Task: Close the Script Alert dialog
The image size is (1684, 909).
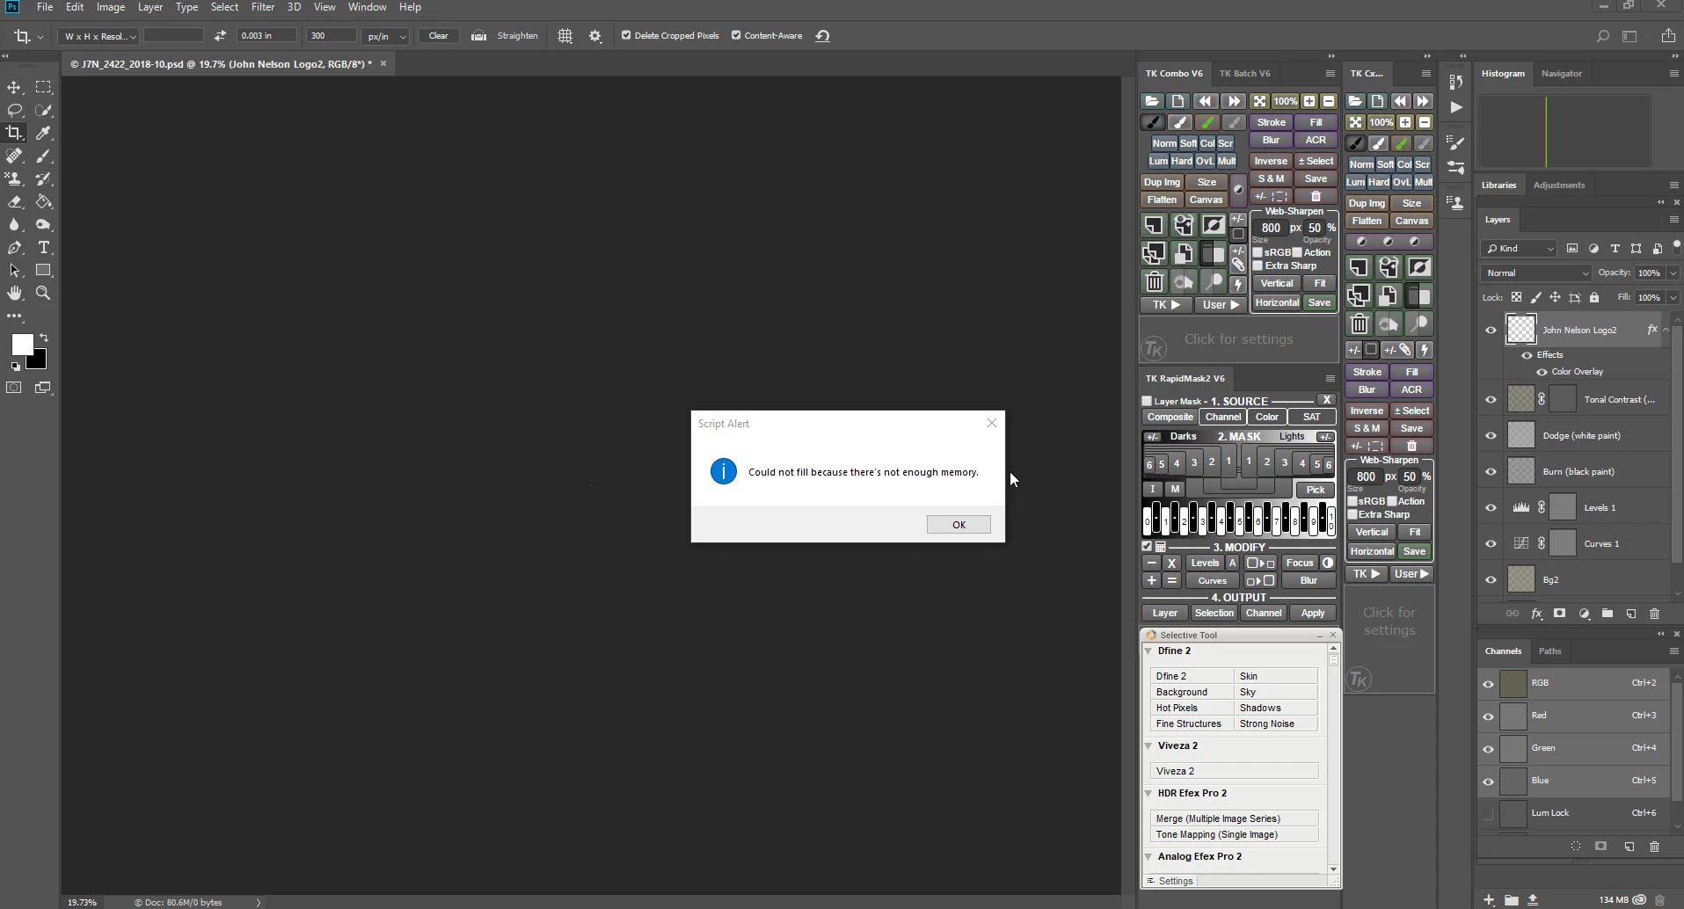Action: 992,423
